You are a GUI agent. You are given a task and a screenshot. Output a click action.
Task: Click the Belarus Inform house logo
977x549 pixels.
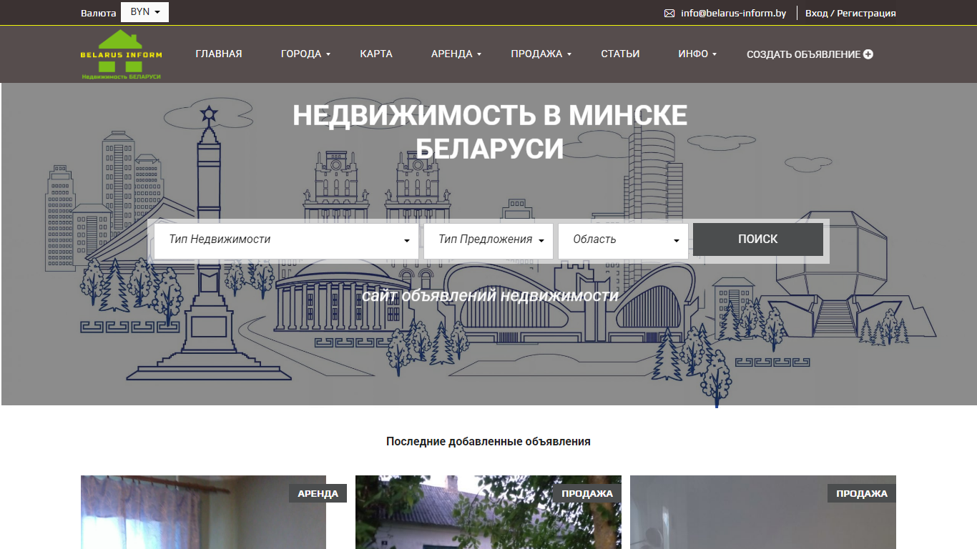point(121,54)
